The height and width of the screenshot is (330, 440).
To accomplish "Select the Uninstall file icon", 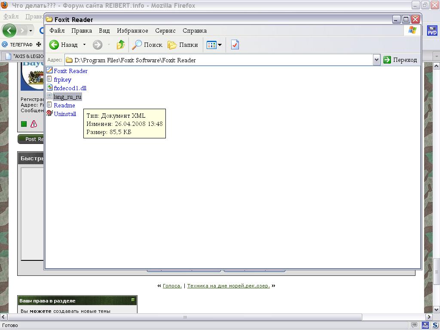I will 49,114.
